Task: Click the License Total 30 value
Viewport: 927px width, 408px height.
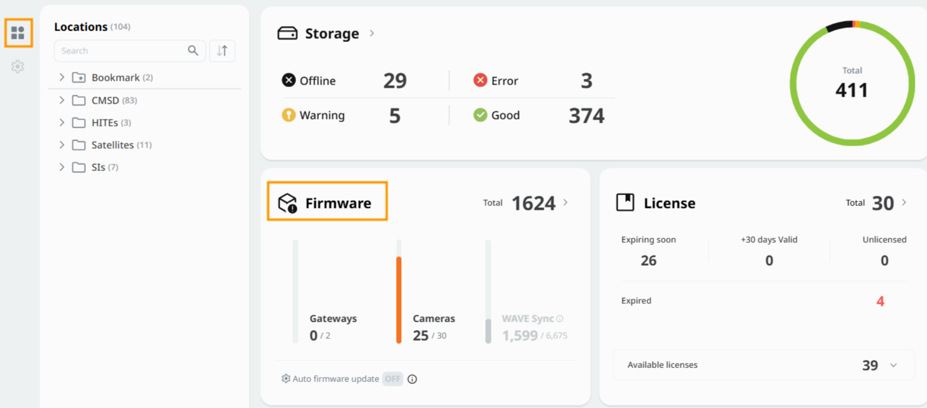Action: coord(883,203)
